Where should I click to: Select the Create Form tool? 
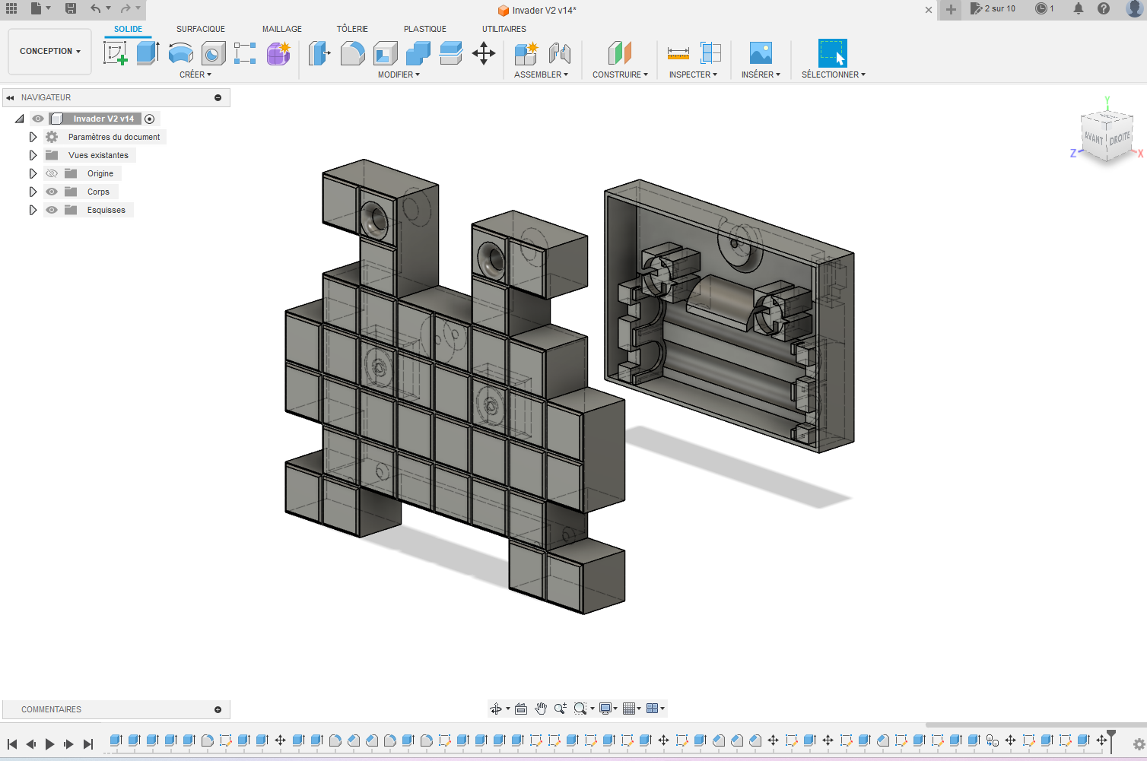pos(278,53)
